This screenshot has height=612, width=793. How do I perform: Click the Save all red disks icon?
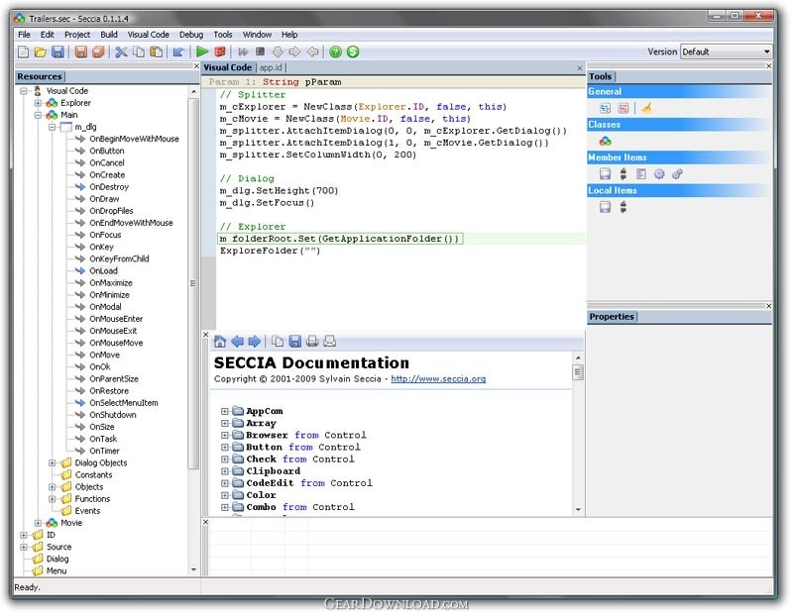pos(98,51)
